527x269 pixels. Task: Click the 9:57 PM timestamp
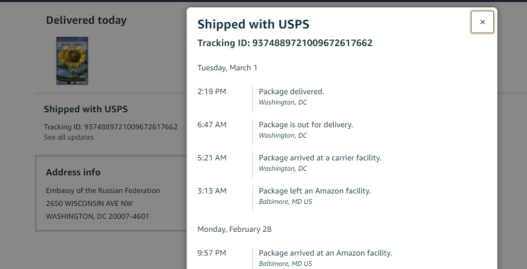pyautogui.click(x=211, y=253)
